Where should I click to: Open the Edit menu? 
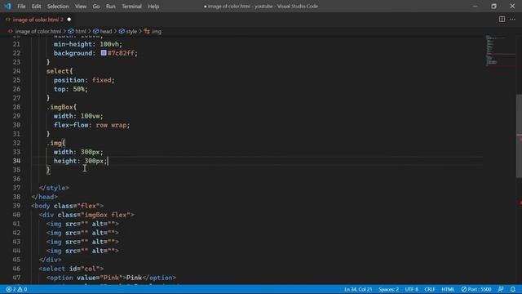click(x=36, y=7)
